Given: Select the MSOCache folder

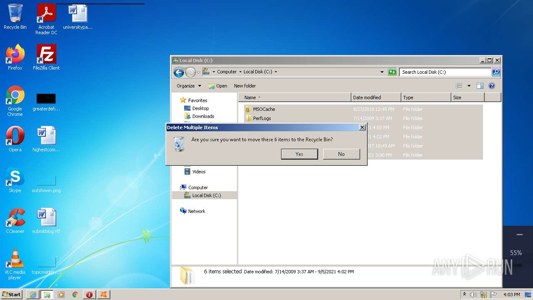Looking at the screenshot, I should (264, 109).
